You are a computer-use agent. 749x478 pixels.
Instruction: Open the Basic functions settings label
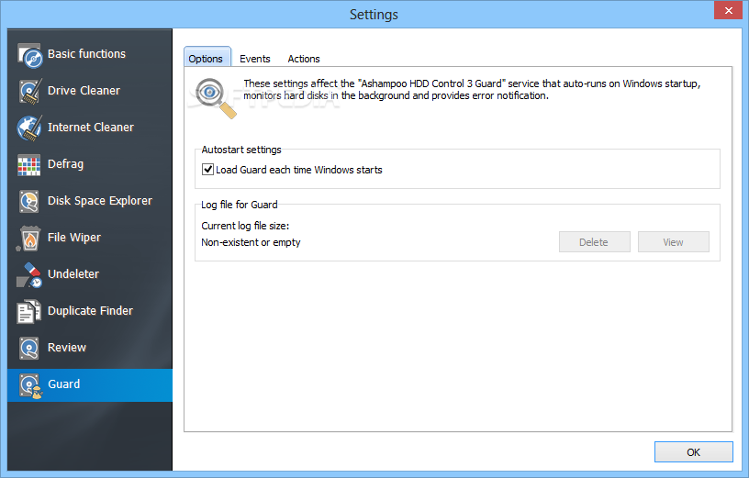tap(86, 54)
